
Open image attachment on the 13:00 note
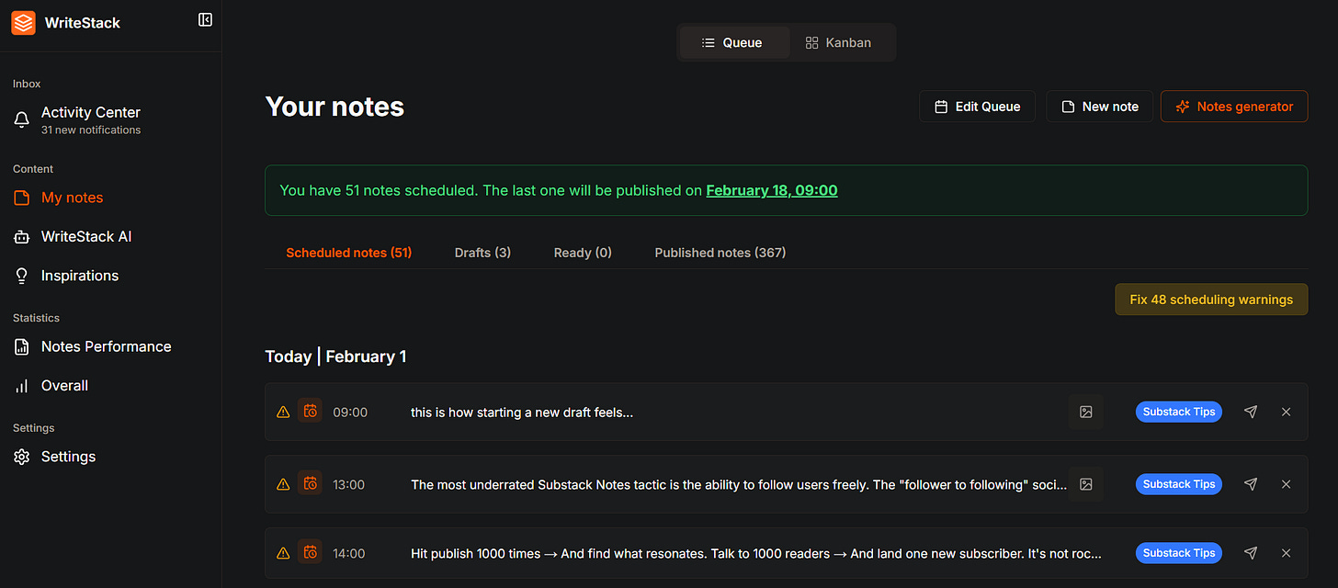point(1086,483)
